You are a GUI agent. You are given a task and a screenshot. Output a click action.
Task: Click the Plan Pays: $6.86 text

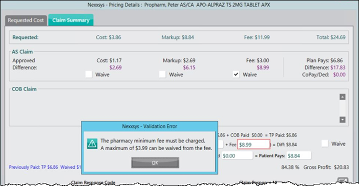(324, 61)
